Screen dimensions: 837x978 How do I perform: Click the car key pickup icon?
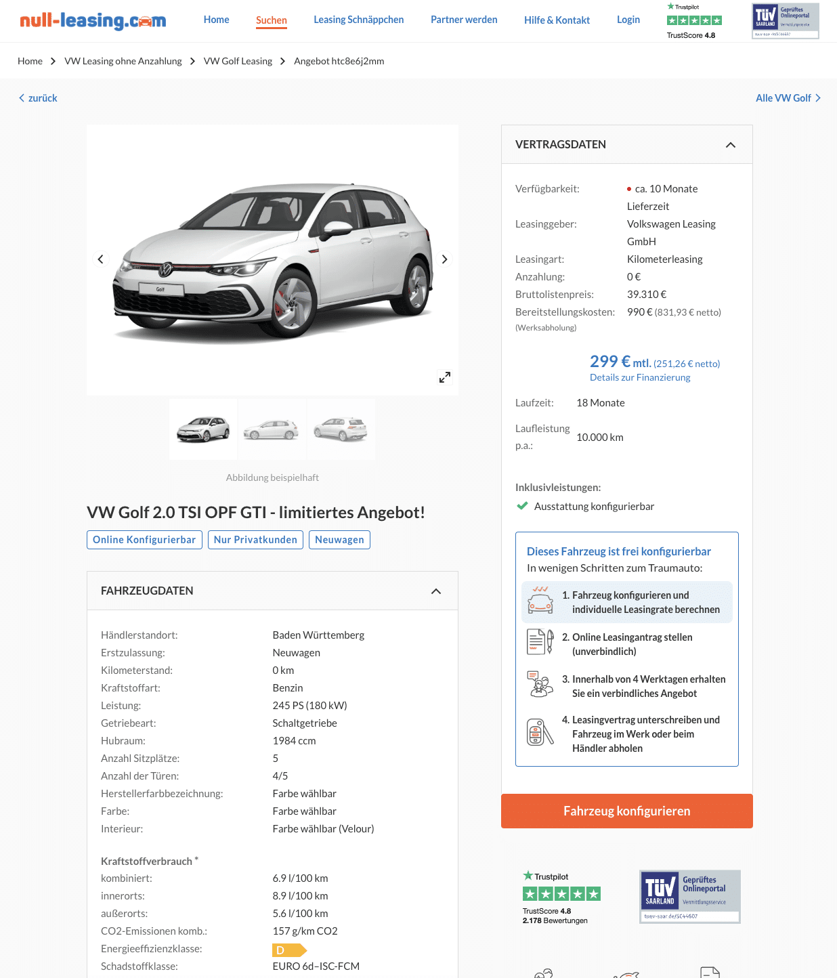click(x=540, y=732)
